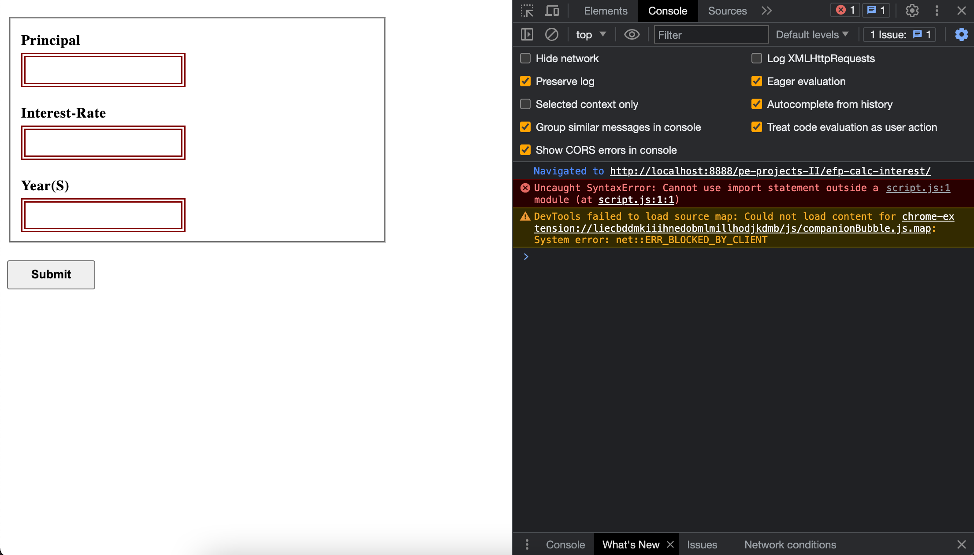The height and width of the screenshot is (555, 974).
Task: Click the clear console icon
Action: 551,34
